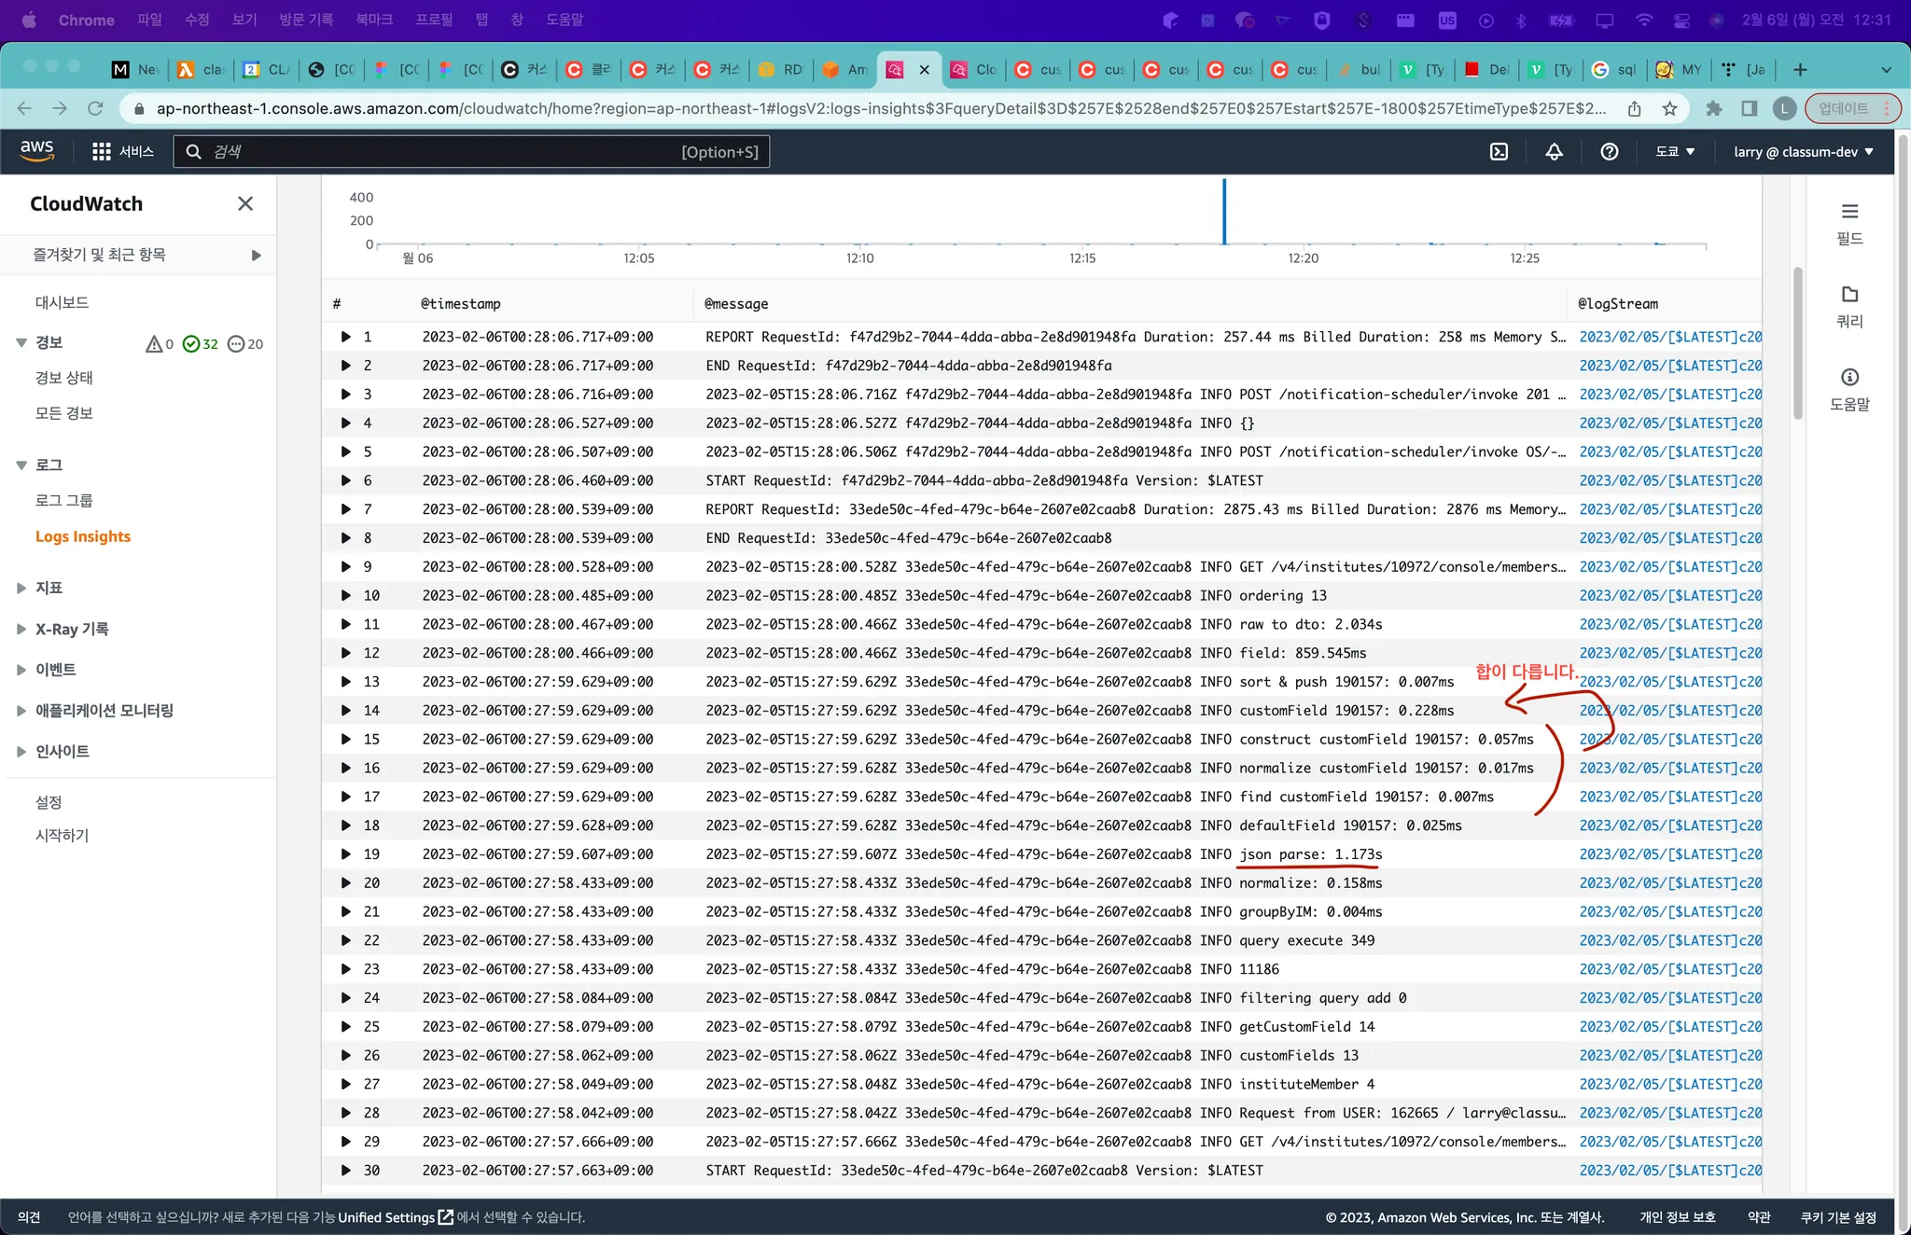
Task: Open log stream link in row 7
Action: pyautogui.click(x=1669, y=509)
